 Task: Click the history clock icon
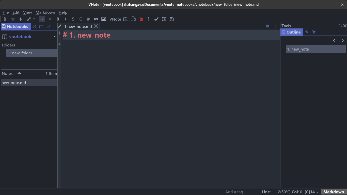tap(34, 26)
